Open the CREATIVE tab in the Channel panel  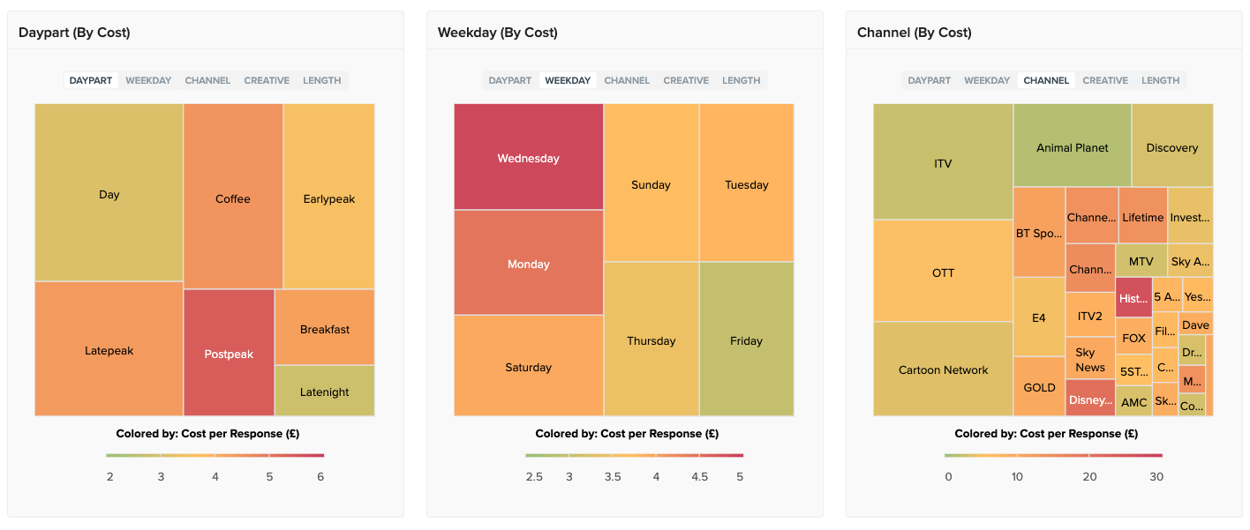coord(1104,80)
